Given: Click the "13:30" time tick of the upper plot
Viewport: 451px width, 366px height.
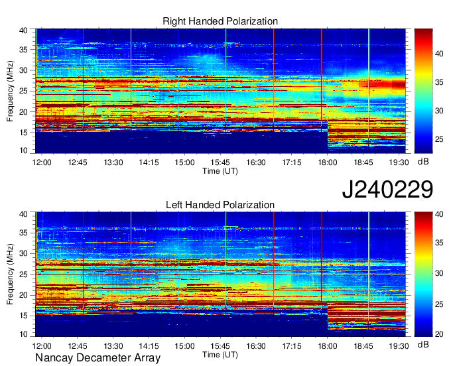Looking at the screenshot, I should click(x=113, y=162).
